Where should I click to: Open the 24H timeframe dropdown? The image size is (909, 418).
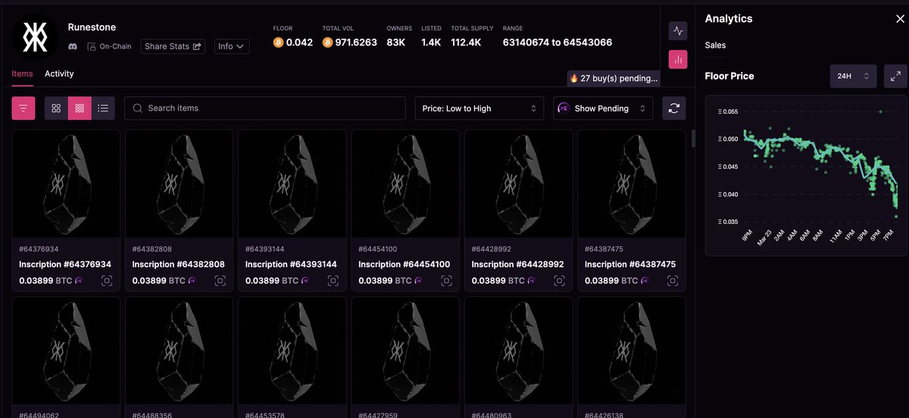pyautogui.click(x=854, y=76)
